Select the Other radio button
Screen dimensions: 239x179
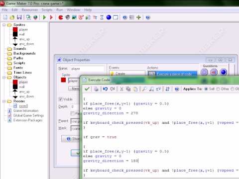pyautogui.click(x=218, y=89)
